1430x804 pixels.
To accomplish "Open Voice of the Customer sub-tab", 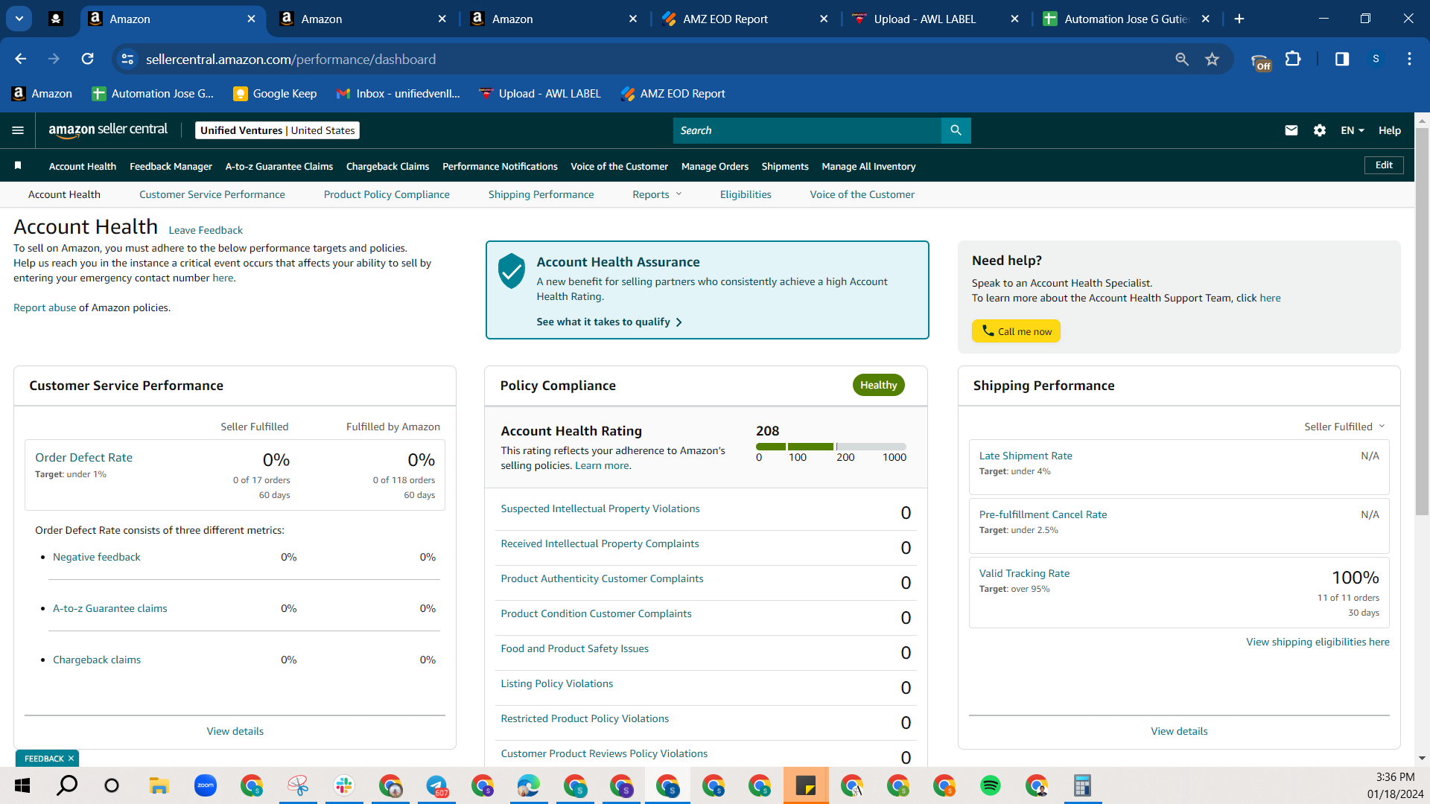I will pyautogui.click(x=862, y=194).
